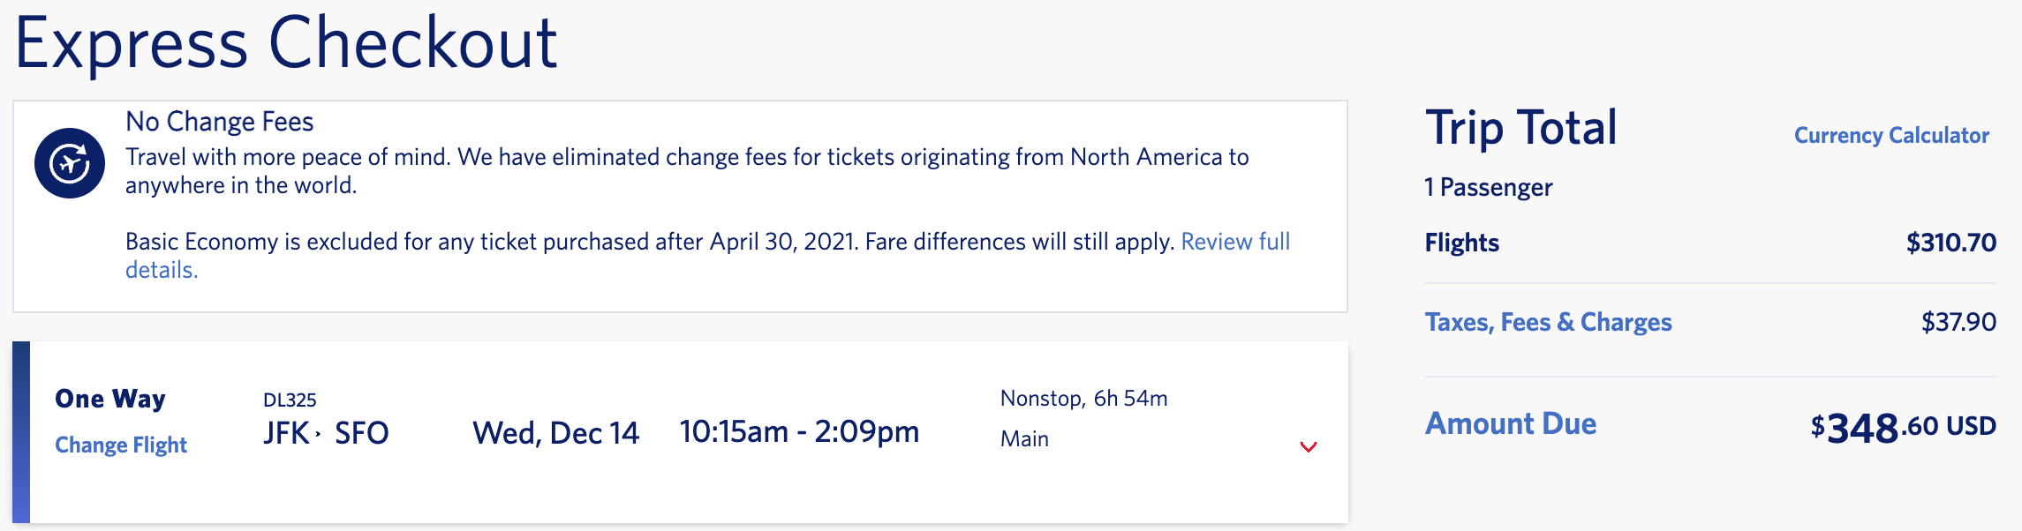Click the 1 Passenger label
The height and width of the screenshot is (531, 2022).
pos(1488,187)
